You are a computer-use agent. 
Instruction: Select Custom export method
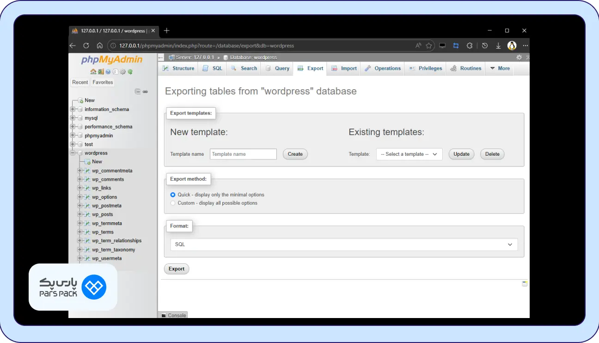click(173, 203)
